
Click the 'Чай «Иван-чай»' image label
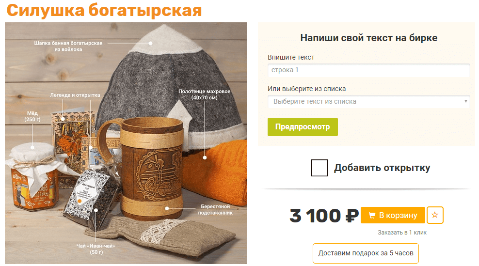(x=96, y=249)
